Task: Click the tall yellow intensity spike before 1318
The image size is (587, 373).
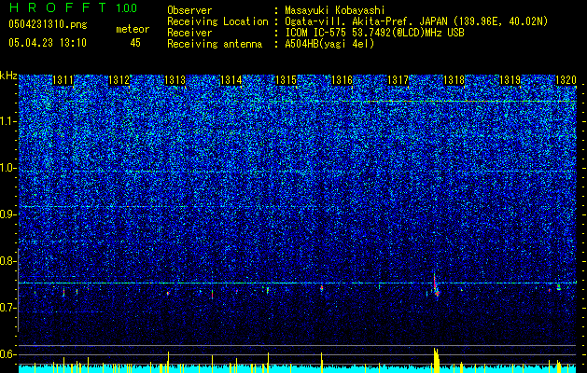Action: click(x=436, y=360)
